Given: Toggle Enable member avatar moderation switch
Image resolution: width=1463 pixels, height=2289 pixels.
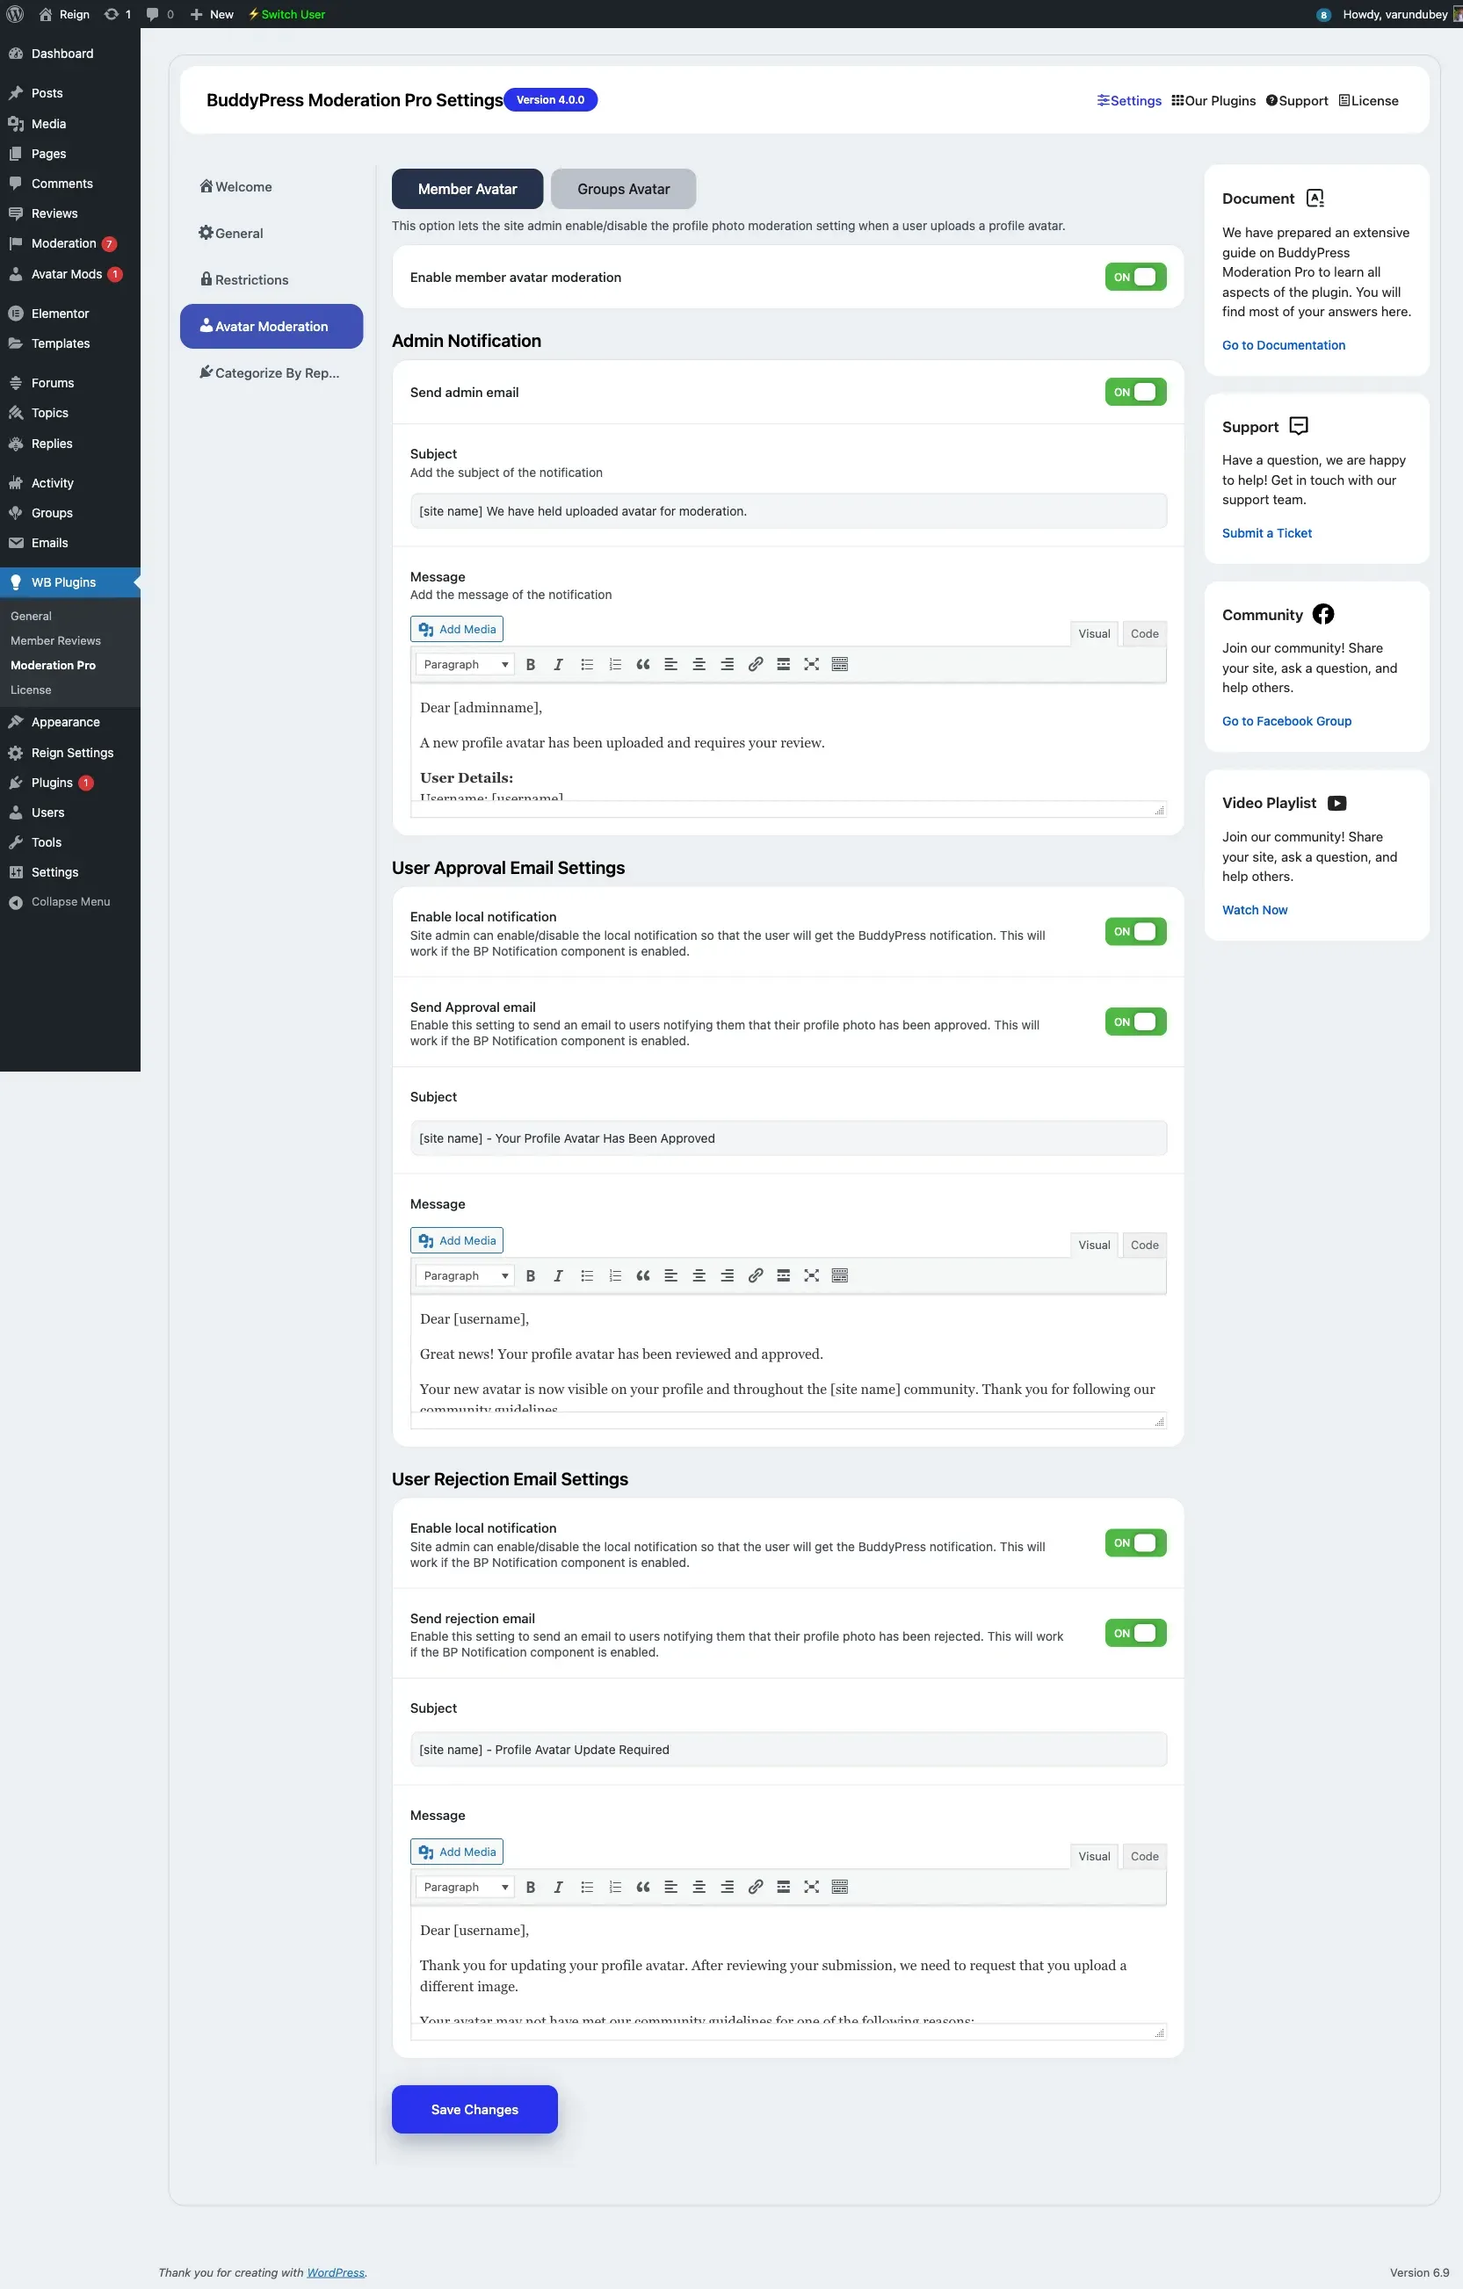Looking at the screenshot, I should (1136, 278).
